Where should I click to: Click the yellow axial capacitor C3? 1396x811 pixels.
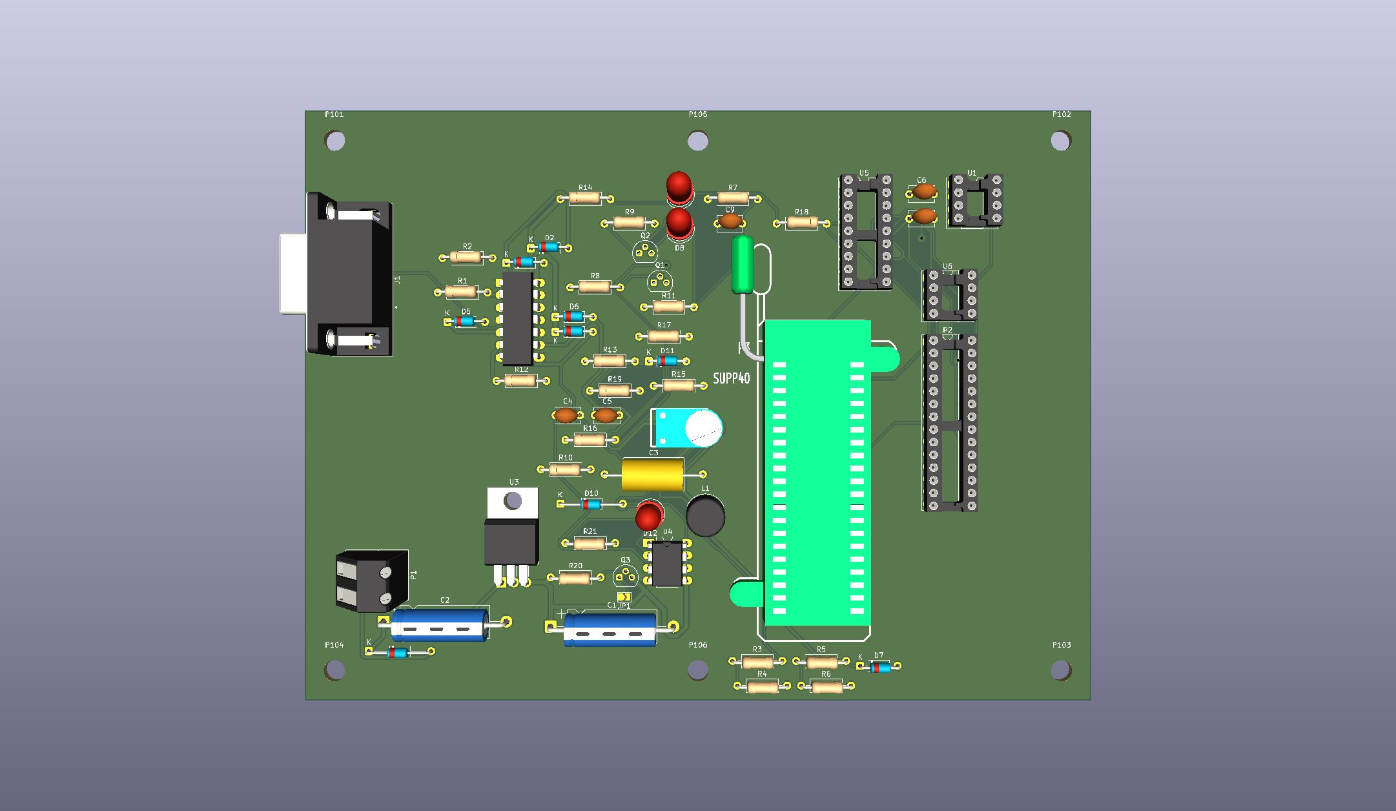tap(653, 475)
